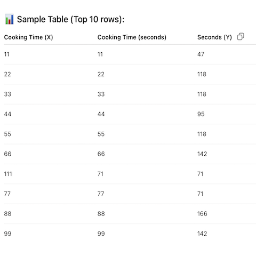Select the 44 value in first column
The height and width of the screenshot is (256, 256).
[x=7, y=114]
